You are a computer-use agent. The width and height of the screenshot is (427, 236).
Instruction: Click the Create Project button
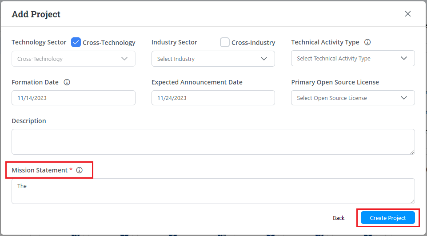point(387,218)
